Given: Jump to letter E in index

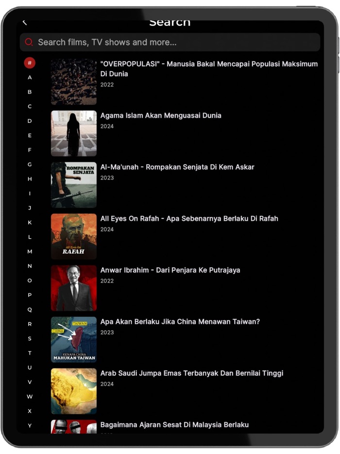Looking at the screenshot, I should pos(30,135).
